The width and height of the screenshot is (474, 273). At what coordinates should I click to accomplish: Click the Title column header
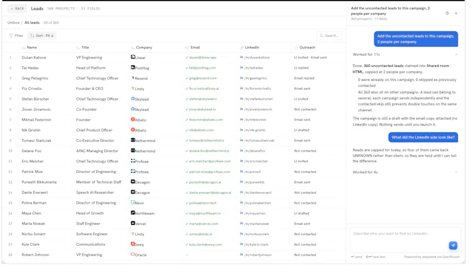click(x=85, y=47)
